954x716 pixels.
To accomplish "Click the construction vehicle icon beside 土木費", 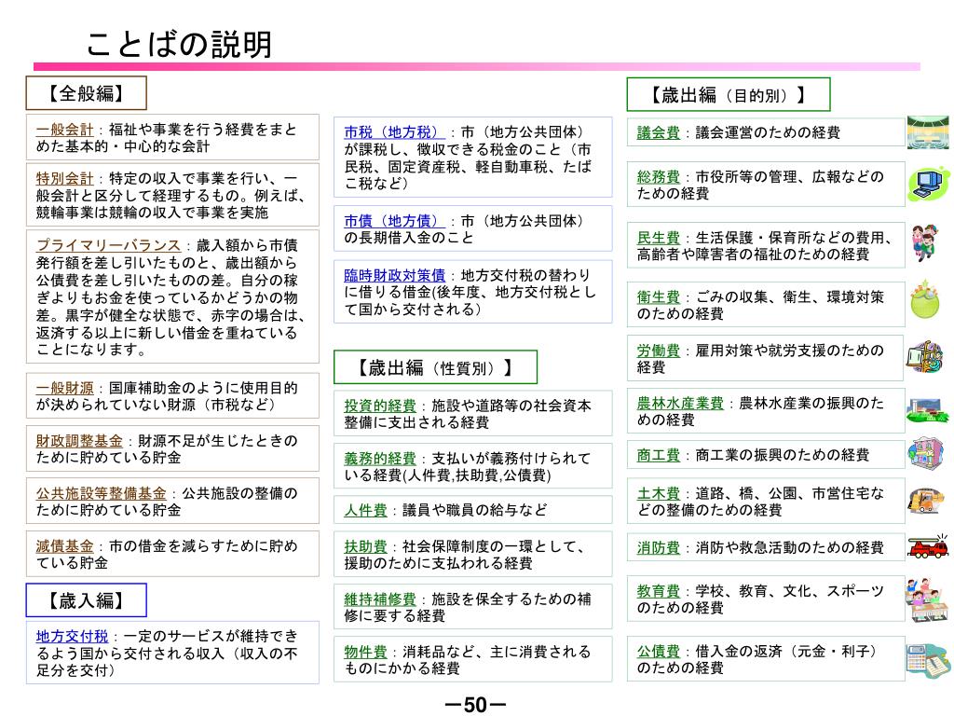I will coord(926,502).
